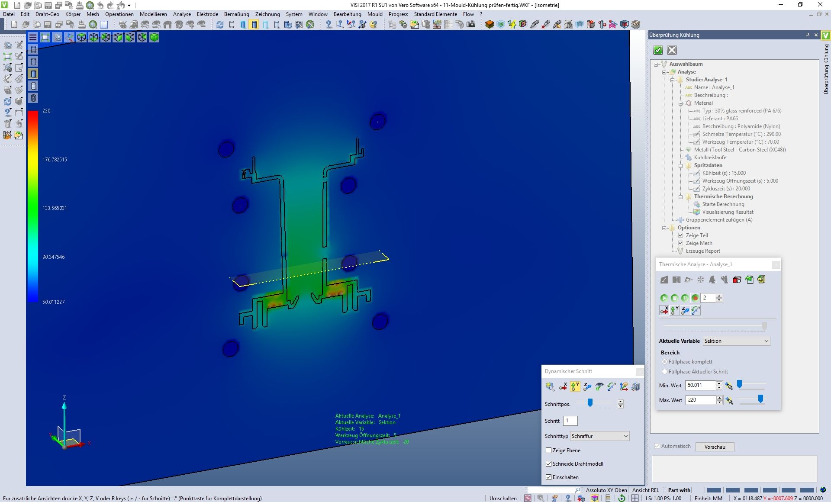Select the solid green cube view icon
Image resolution: width=831 pixels, height=502 pixels.
click(154, 38)
